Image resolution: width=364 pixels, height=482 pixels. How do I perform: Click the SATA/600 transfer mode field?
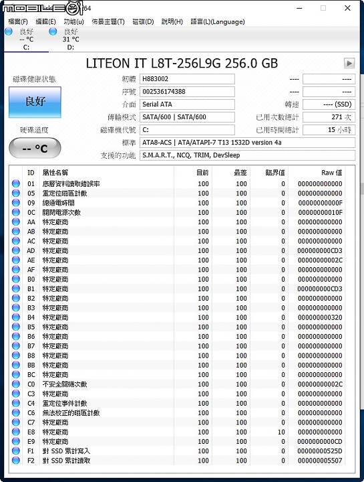(187, 117)
